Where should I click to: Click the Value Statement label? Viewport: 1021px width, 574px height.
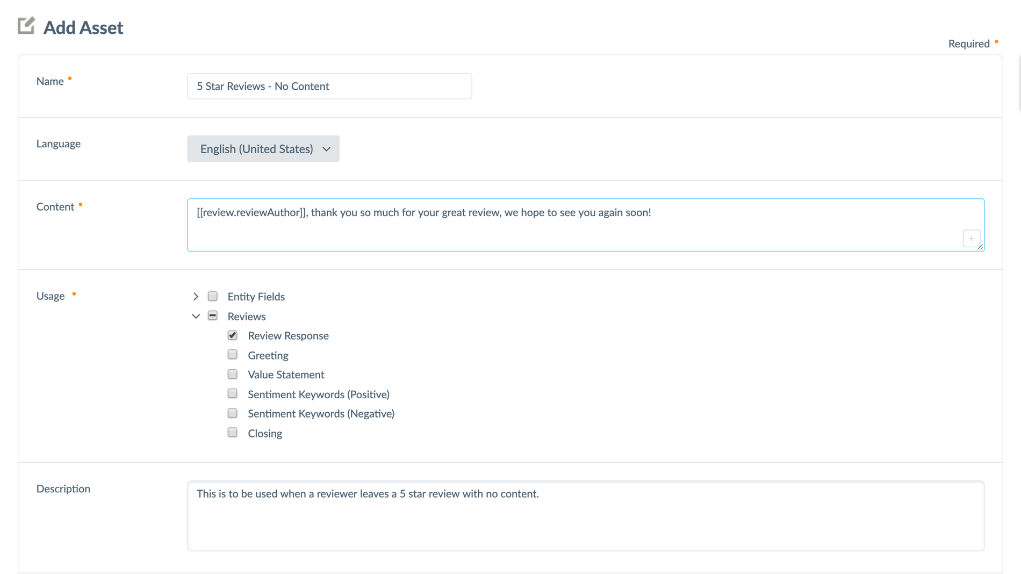click(286, 375)
